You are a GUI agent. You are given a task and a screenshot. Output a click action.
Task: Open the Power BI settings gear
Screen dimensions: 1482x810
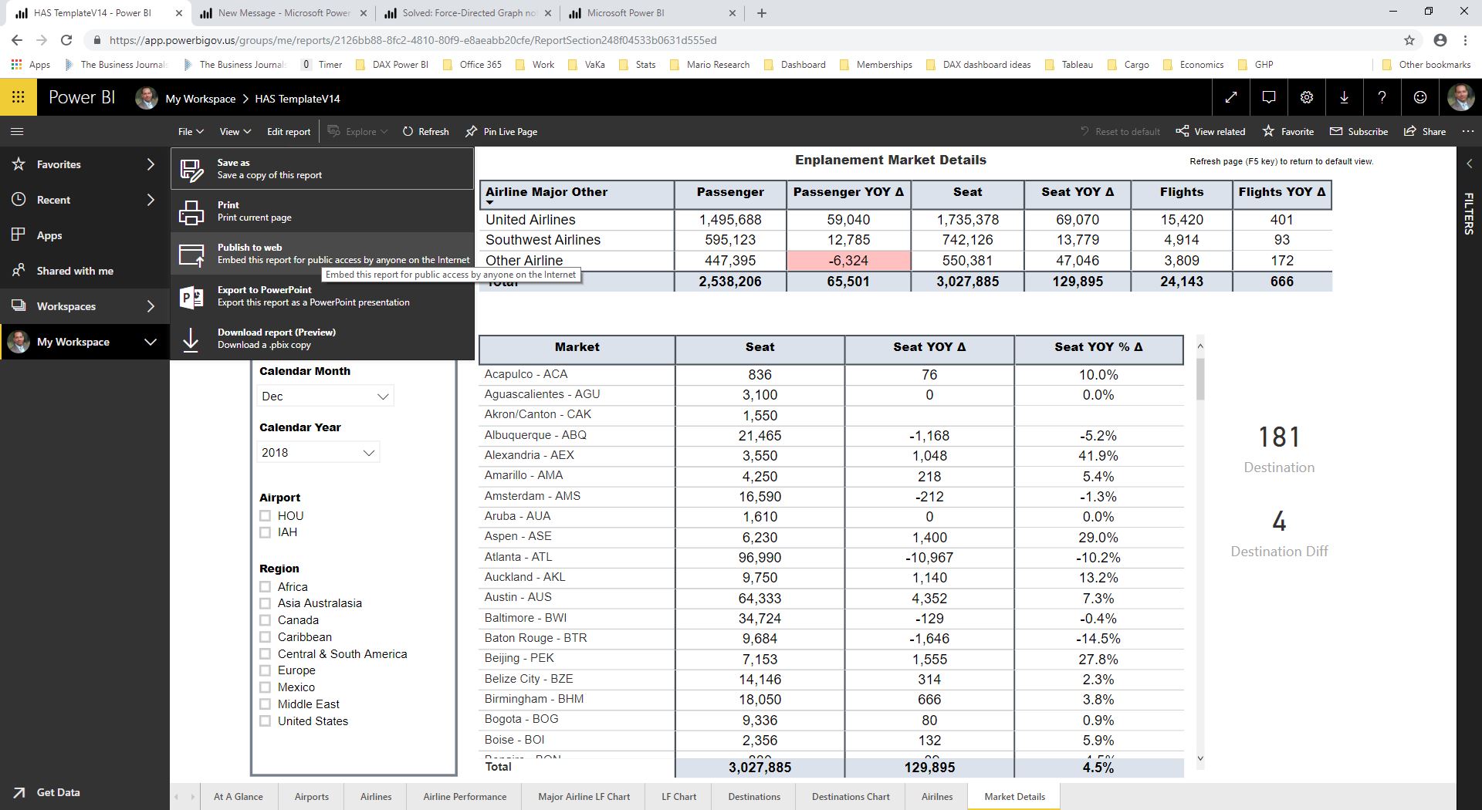[x=1307, y=97]
